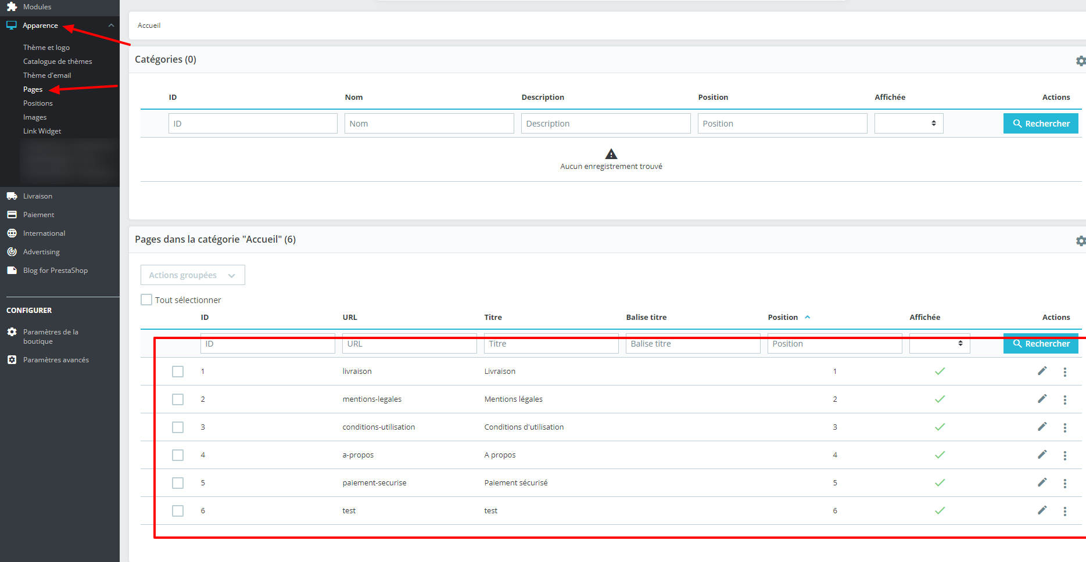Click the edit pencil for the test page
1086x562 pixels.
1042,510
